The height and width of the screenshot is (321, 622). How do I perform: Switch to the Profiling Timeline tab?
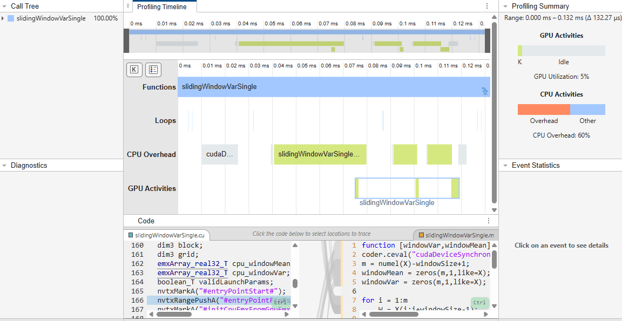click(x=161, y=6)
